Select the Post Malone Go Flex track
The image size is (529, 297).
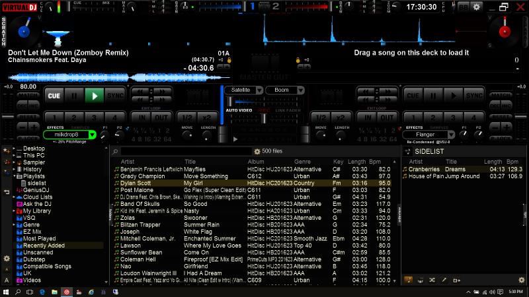(253, 190)
